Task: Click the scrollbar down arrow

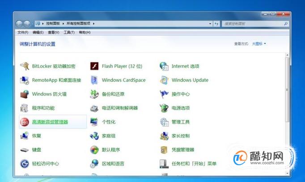Action: [287, 173]
